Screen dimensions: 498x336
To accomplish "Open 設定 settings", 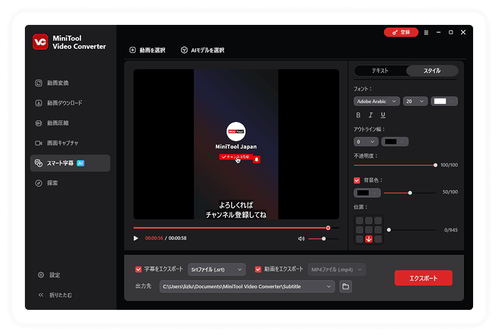I will point(49,274).
